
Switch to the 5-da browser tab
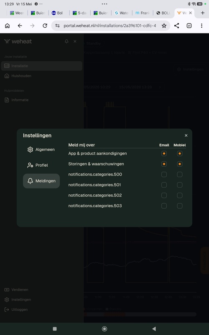click(x=80, y=13)
